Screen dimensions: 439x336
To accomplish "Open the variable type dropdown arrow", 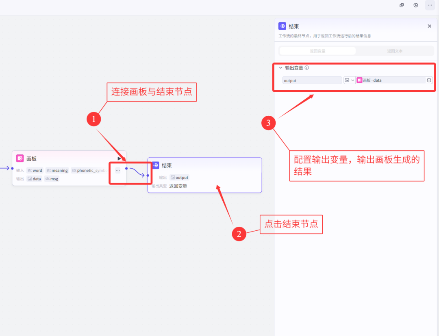I will [x=353, y=80].
